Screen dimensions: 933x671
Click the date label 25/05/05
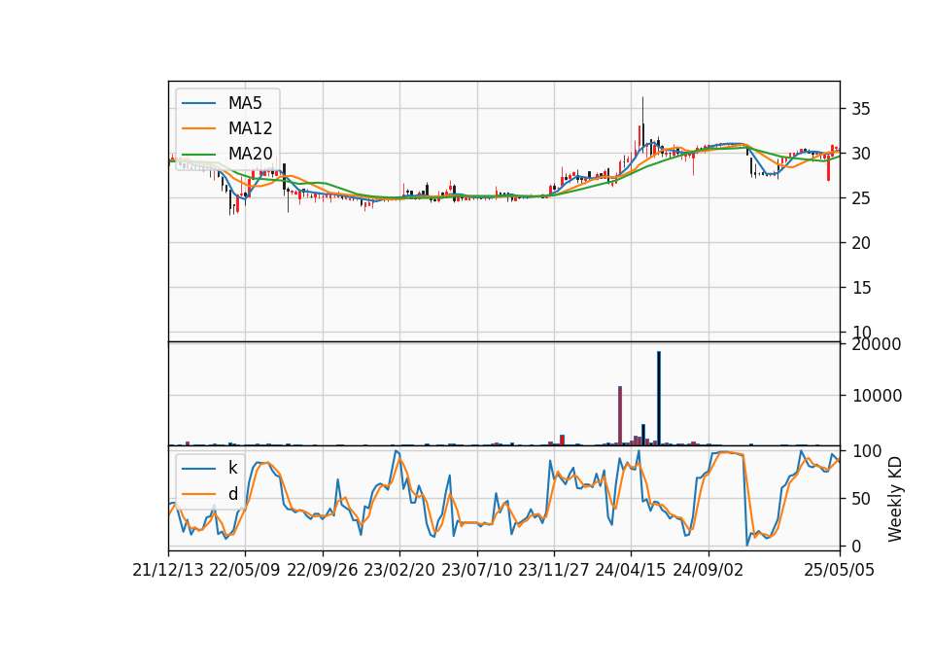coord(839,571)
